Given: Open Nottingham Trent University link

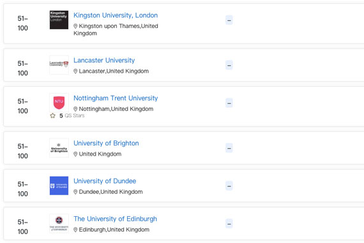Looking at the screenshot, I should click(116, 98).
